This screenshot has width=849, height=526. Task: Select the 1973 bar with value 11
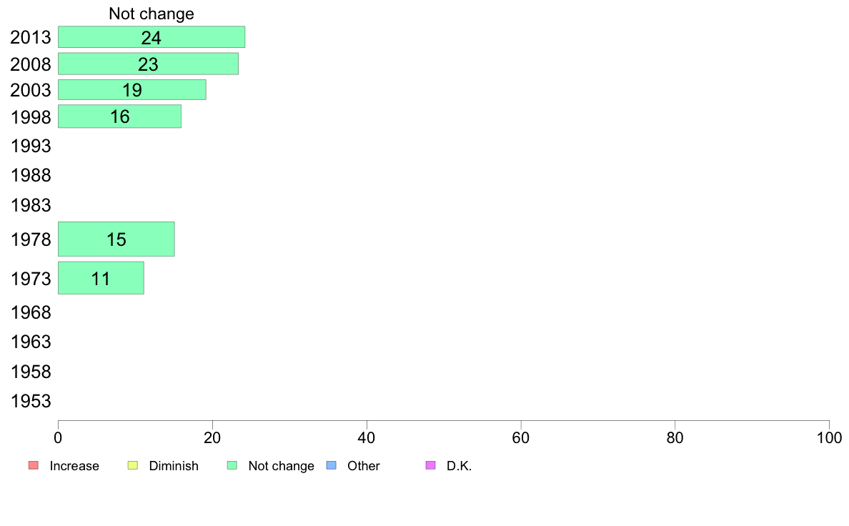click(101, 278)
